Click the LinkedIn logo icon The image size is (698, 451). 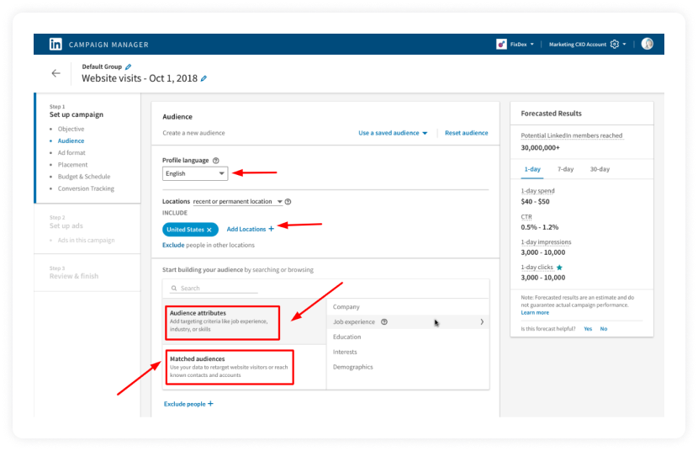[56, 44]
